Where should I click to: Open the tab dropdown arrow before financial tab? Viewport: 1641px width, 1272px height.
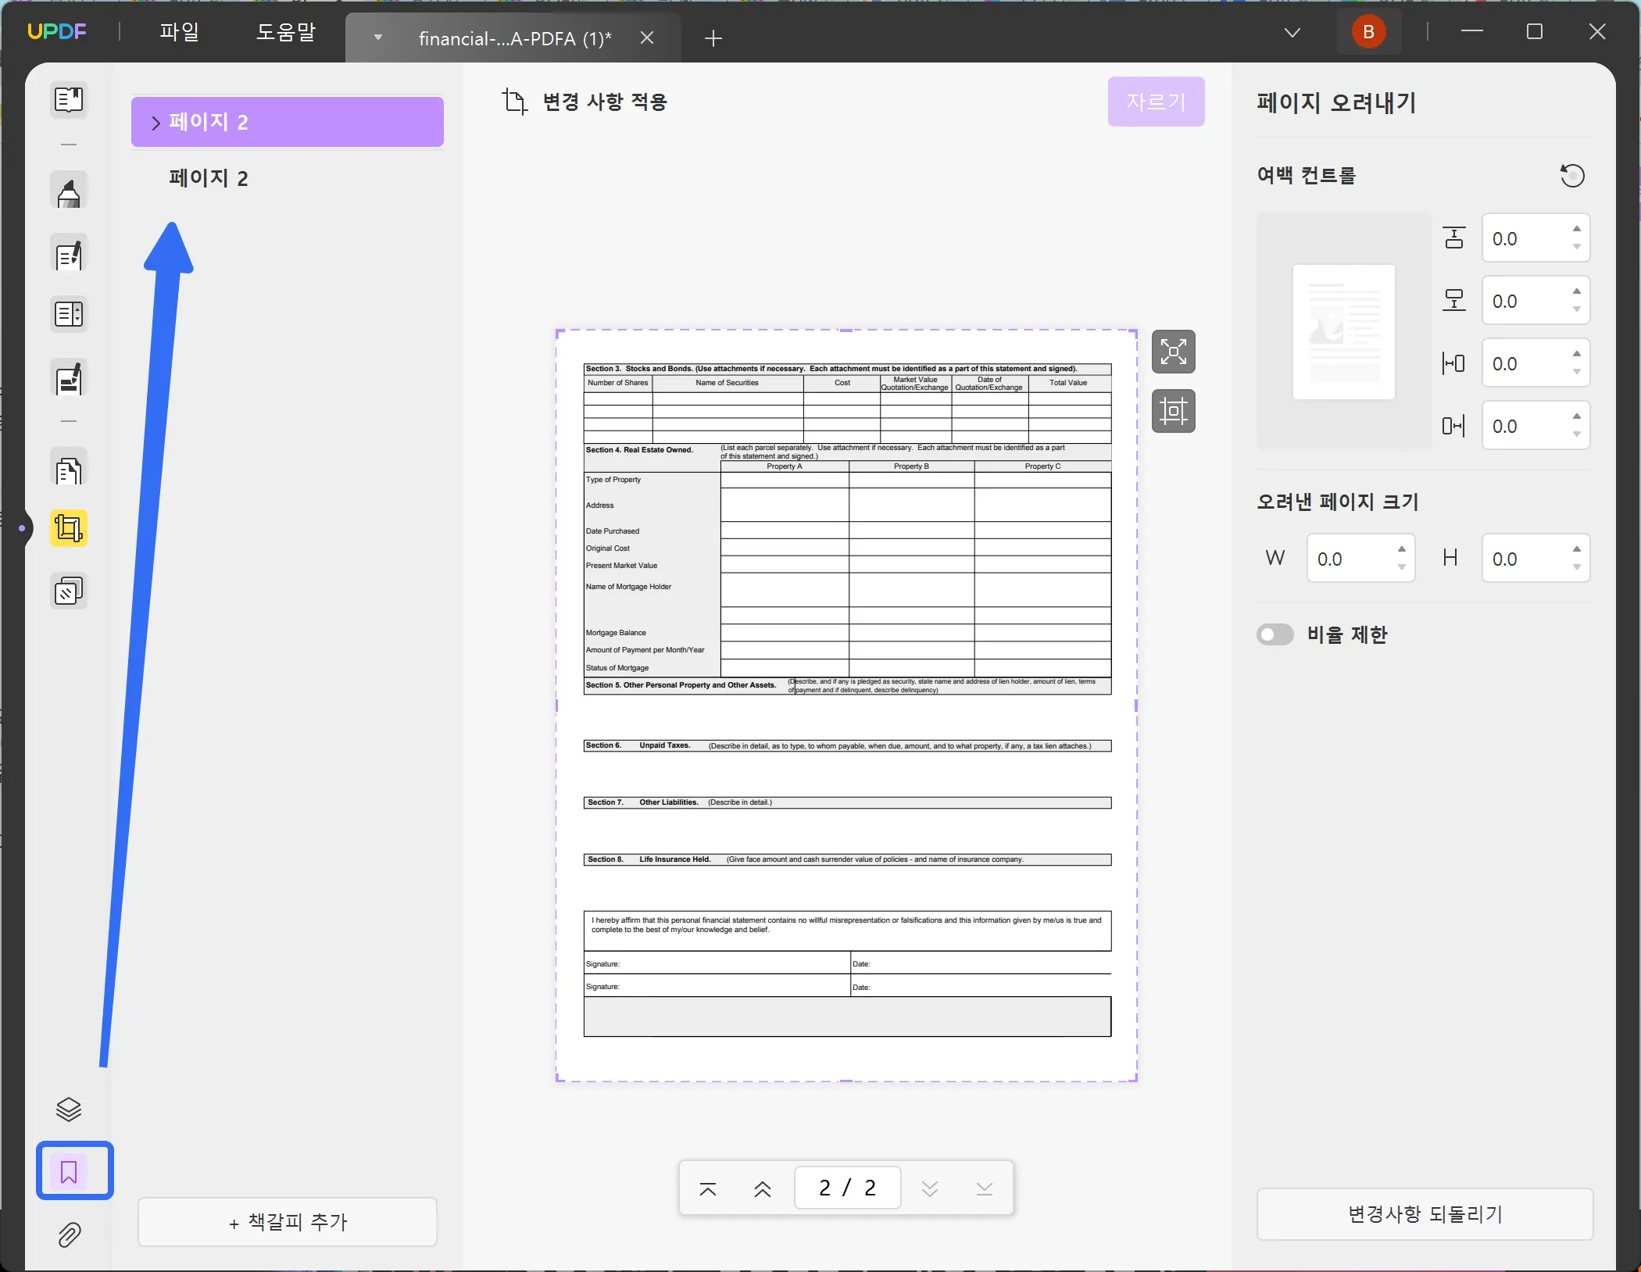click(x=378, y=38)
